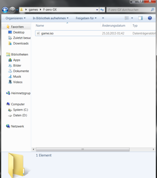157x178 pixels.
Task: Click the search magnifier icon
Action: coord(153,10)
